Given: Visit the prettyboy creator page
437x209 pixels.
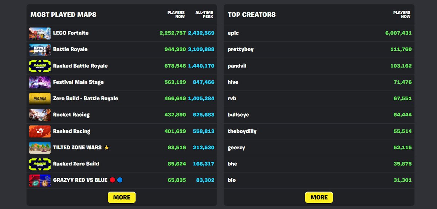Looking at the screenshot, I should click(240, 49).
